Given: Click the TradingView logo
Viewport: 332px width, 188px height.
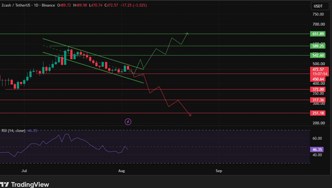Looking at the screenshot, I should point(25,184).
